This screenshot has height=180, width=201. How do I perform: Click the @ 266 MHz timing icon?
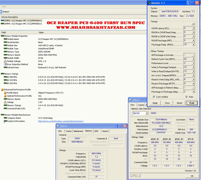tap(5, 83)
